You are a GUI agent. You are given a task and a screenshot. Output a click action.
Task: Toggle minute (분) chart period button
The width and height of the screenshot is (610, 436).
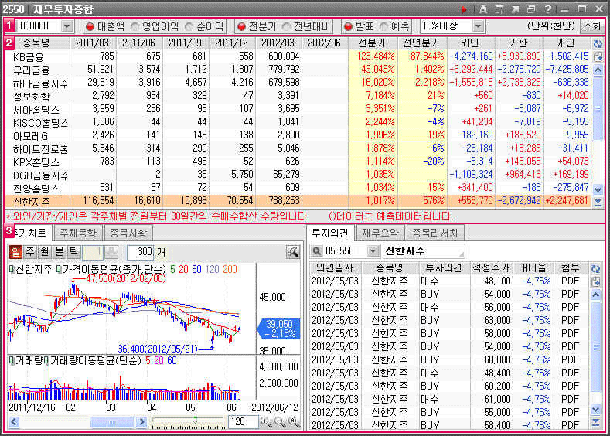[x=59, y=252]
